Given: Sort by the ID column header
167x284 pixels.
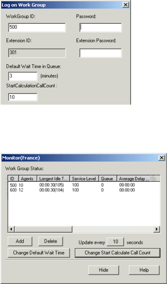Looking at the screenshot, I should 13,179.
